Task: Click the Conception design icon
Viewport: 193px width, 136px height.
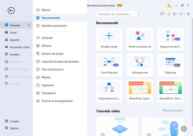Action: (x=38, y=93)
